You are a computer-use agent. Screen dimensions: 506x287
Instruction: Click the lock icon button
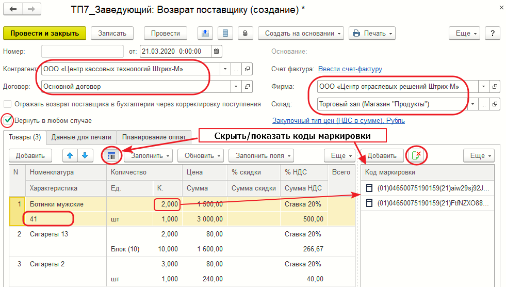click(x=245, y=33)
